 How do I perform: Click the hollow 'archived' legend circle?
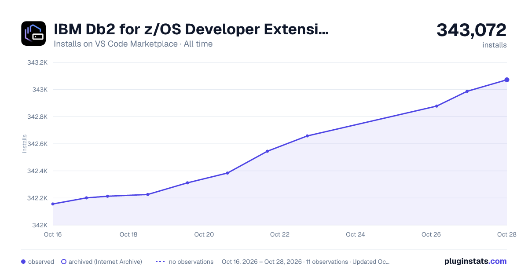click(x=64, y=262)
